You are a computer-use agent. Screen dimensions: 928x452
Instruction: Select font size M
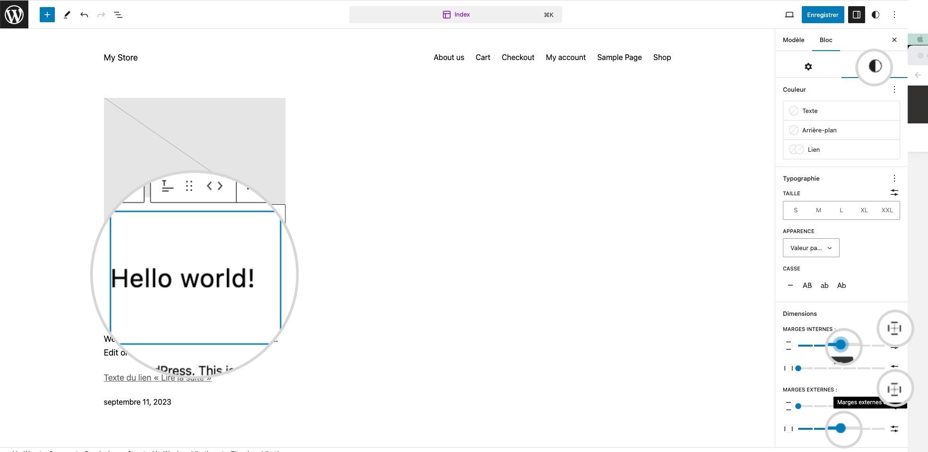pyautogui.click(x=818, y=210)
